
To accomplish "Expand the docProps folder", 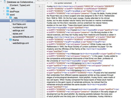I will pyautogui.click(x=4, y=11).
